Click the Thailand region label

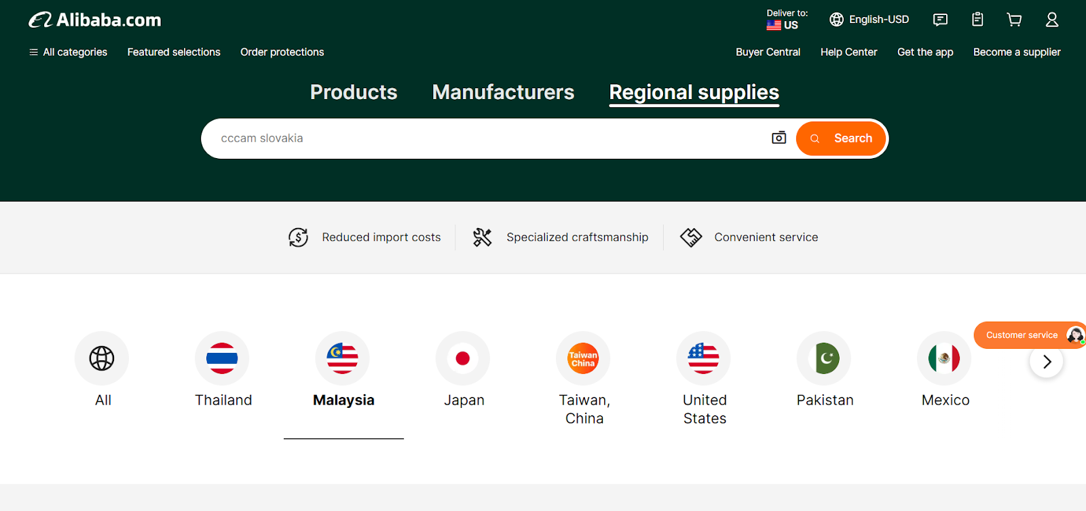[223, 400]
